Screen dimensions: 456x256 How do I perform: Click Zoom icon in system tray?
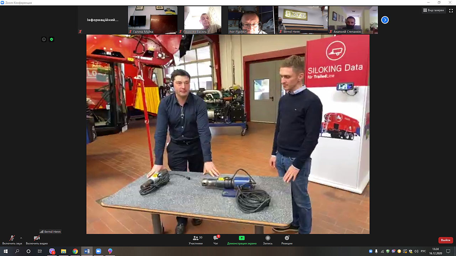370,251
